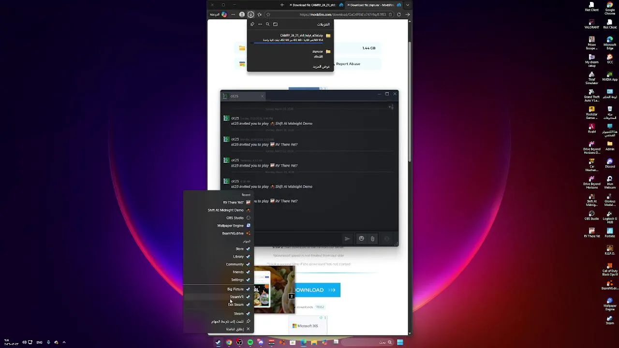Launch OBS Studio from recent jump list

tap(218, 218)
